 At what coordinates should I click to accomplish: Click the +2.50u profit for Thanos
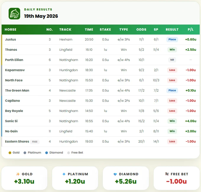[191, 50]
